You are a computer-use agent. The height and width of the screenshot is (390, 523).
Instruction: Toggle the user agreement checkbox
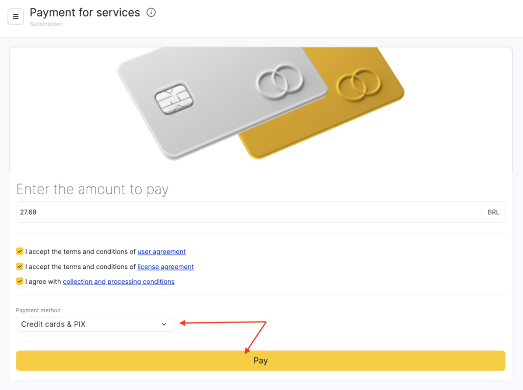click(20, 251)
